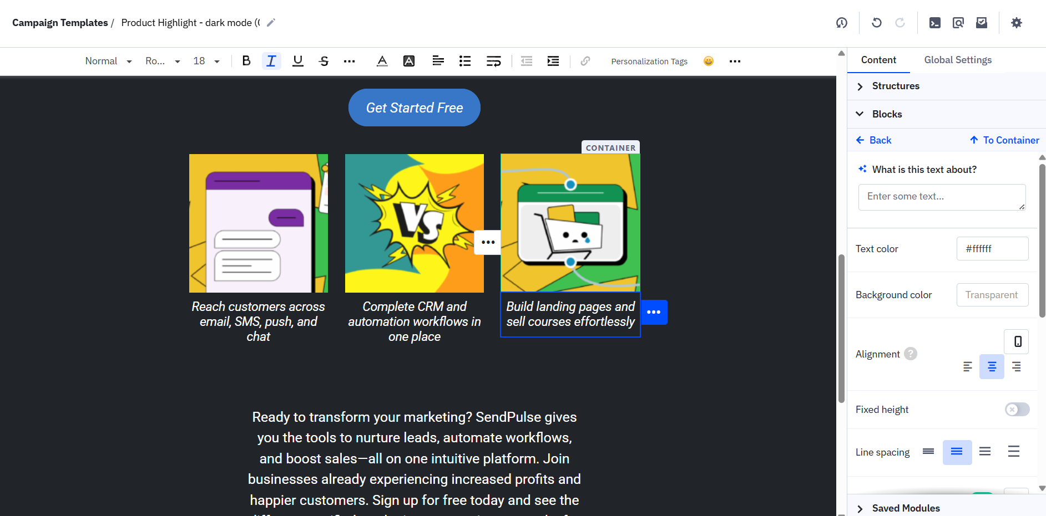Open the version history
The height and width of the screenshot is (516, 1046).
tap(842, 23)
